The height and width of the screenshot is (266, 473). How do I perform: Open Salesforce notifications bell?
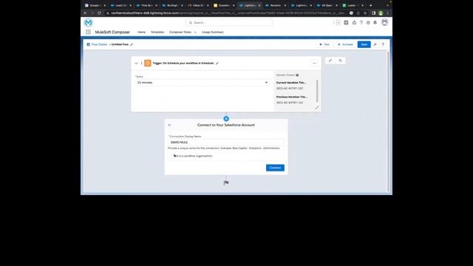(375, 23)
